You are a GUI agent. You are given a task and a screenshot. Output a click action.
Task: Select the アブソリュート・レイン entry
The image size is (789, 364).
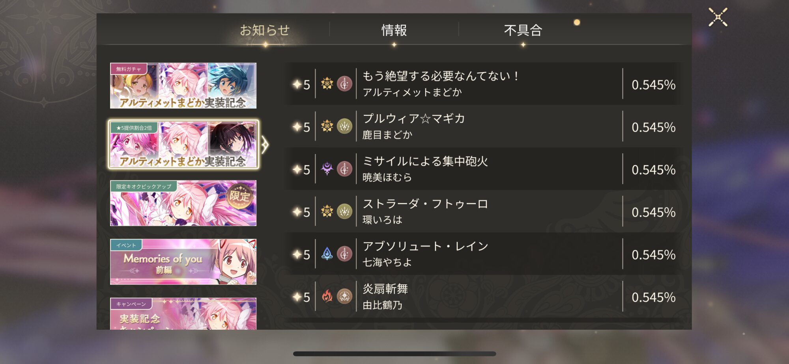click(x=483, y=254)
